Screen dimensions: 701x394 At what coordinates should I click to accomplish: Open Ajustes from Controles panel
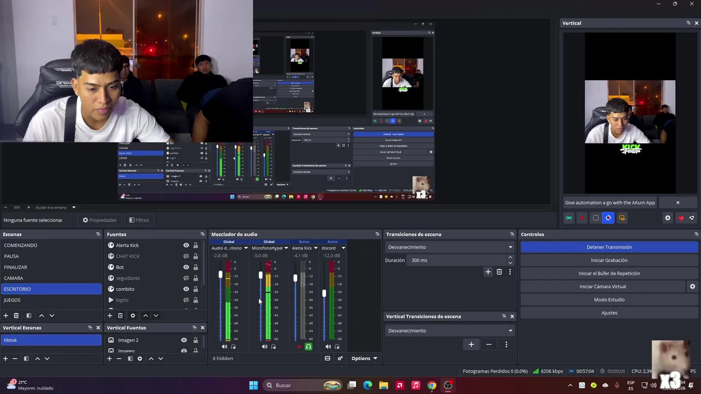[609, 312]
